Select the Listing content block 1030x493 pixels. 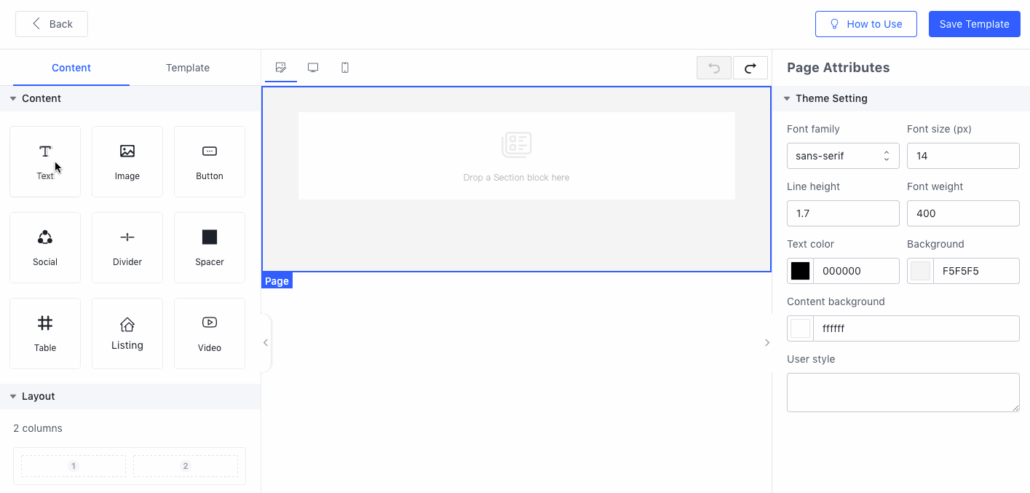point(127,333)
